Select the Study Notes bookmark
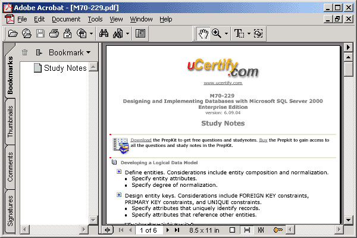357x238 pixels. point(65,68)
